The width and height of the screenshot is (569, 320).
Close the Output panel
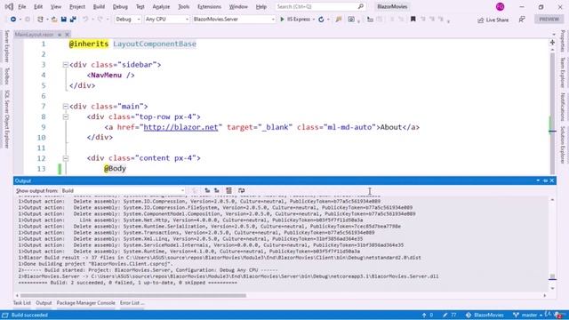point(552,180)
